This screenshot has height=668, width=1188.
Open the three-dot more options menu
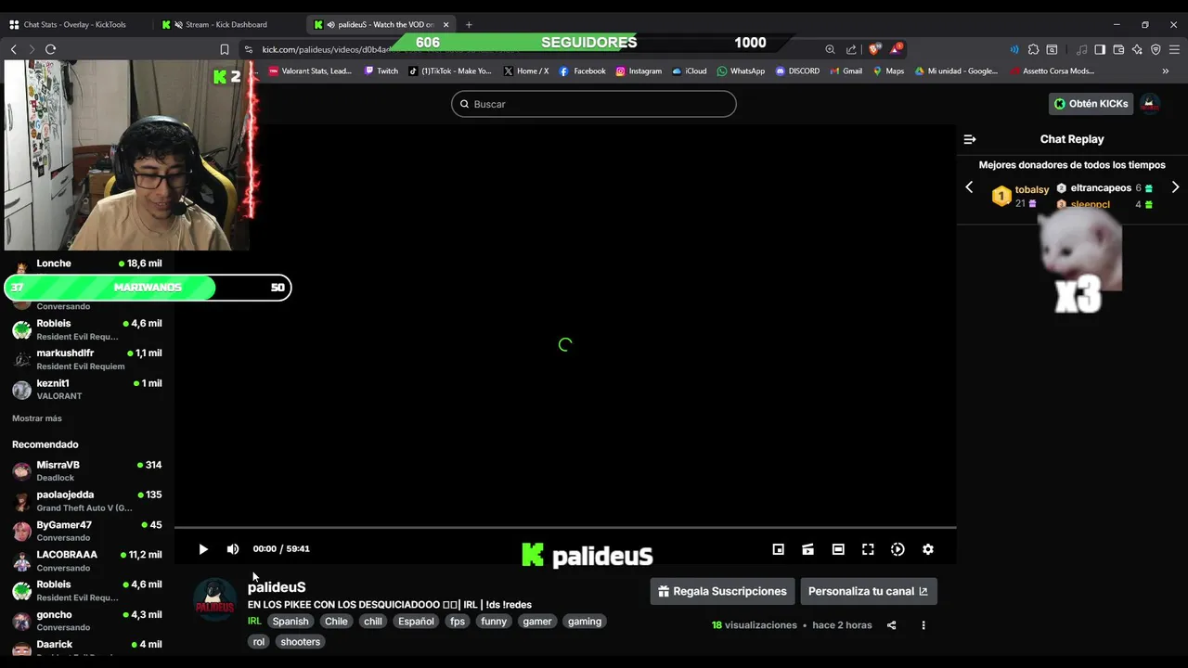pos(923,625)
